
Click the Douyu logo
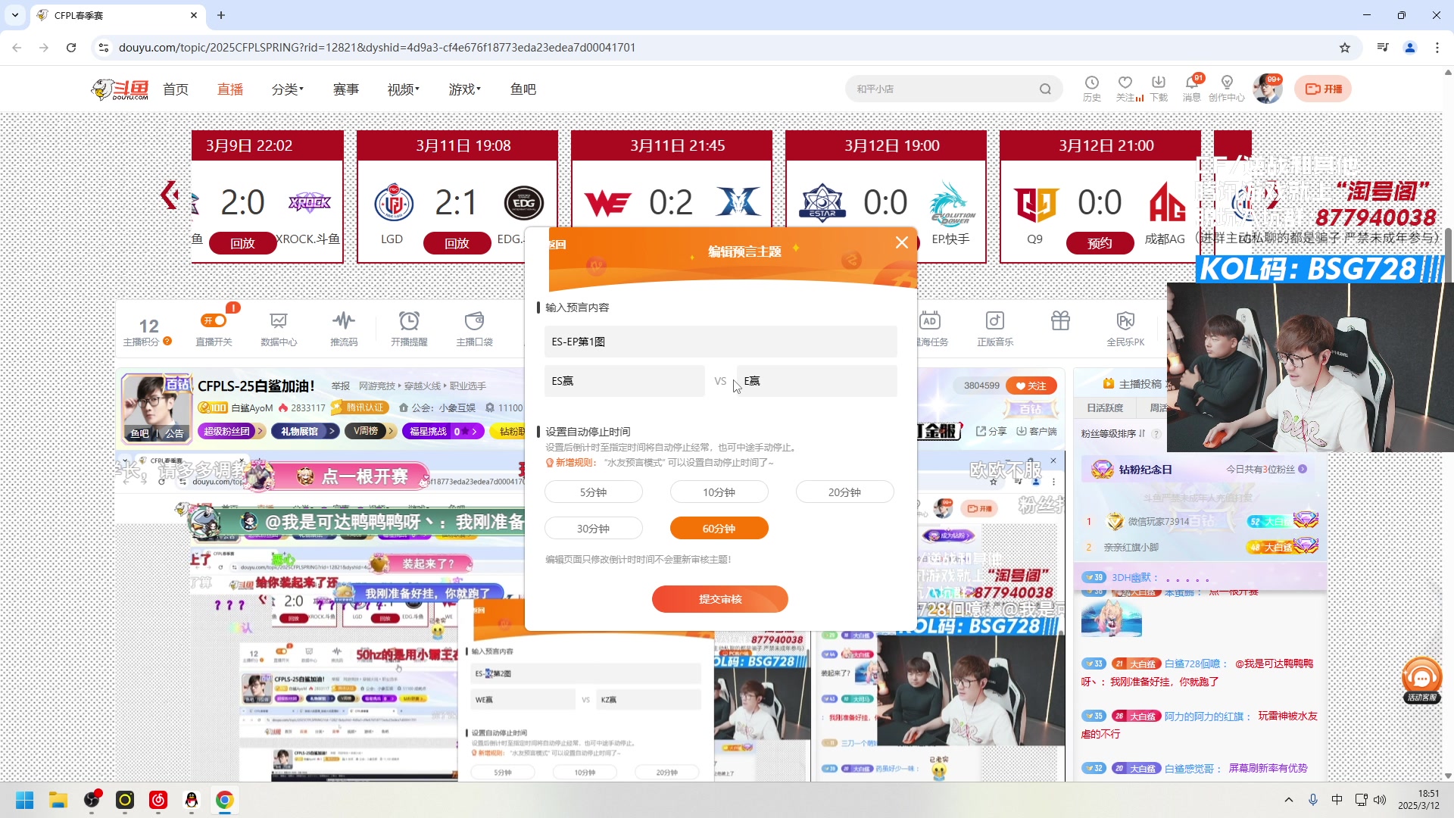click(x=120, y=89)
